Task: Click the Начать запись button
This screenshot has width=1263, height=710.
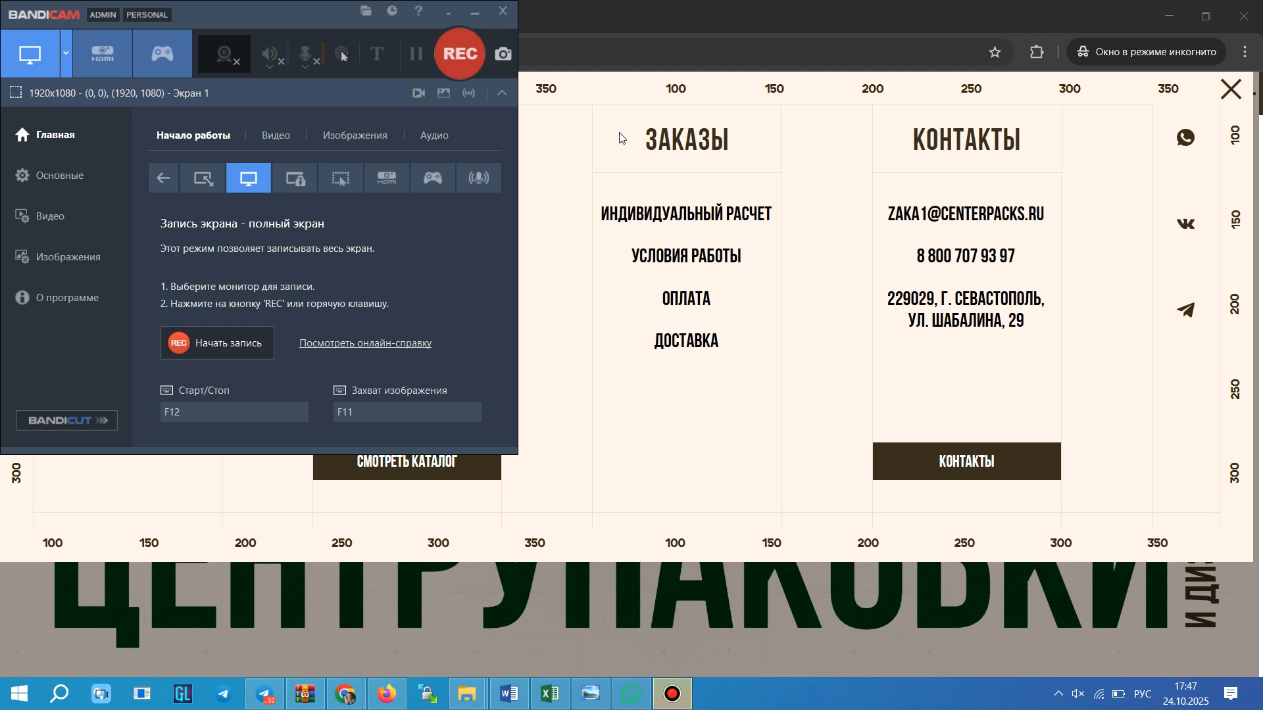Action: tap(217, 343)
